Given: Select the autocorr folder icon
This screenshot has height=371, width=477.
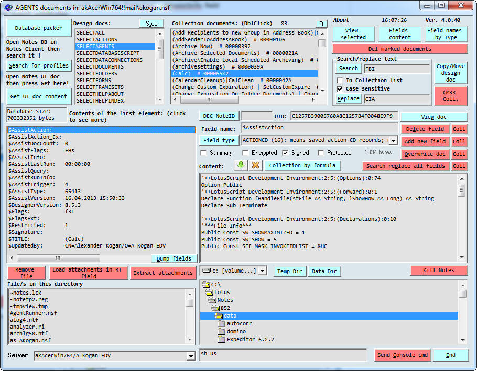Looking at the screenshot, I should (x=221, y=323).
